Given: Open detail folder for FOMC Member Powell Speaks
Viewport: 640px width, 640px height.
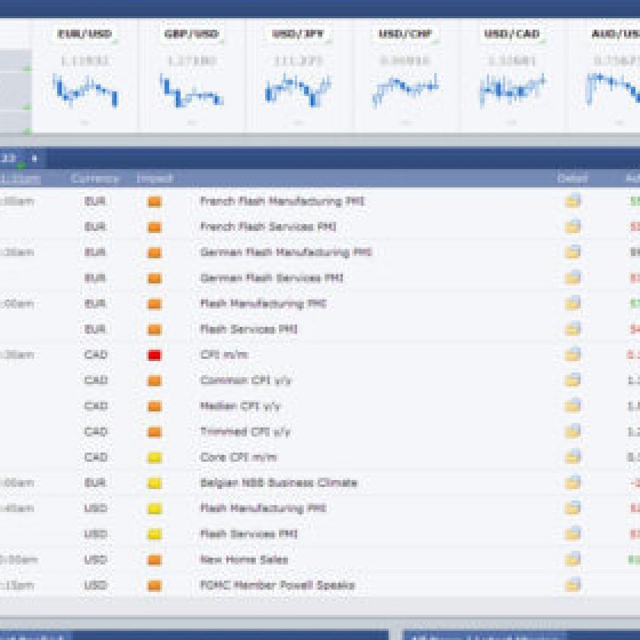Looking at the screenshot, I should pos(572,585).
